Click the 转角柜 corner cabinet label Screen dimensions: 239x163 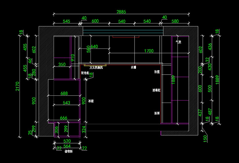coord(85,73)
